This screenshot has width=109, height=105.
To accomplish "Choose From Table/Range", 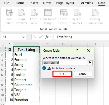I will (x=48, y=17).
